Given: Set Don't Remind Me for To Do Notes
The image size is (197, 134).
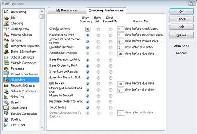Looking at the screenshot, I should point(110,108).
